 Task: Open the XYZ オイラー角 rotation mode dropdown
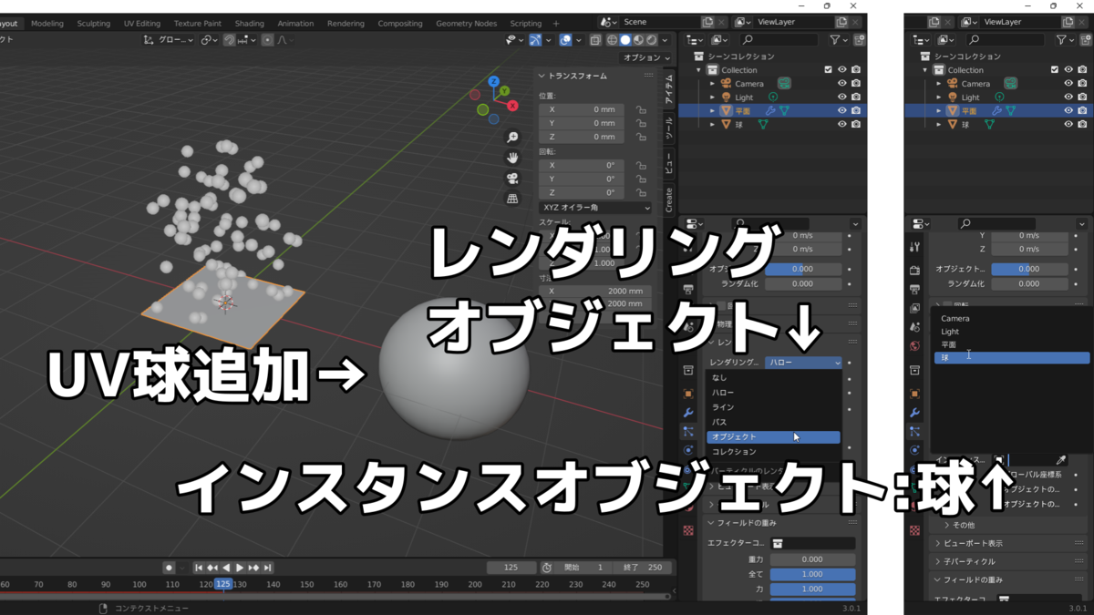pyautogui.click(x=595, y=208)
